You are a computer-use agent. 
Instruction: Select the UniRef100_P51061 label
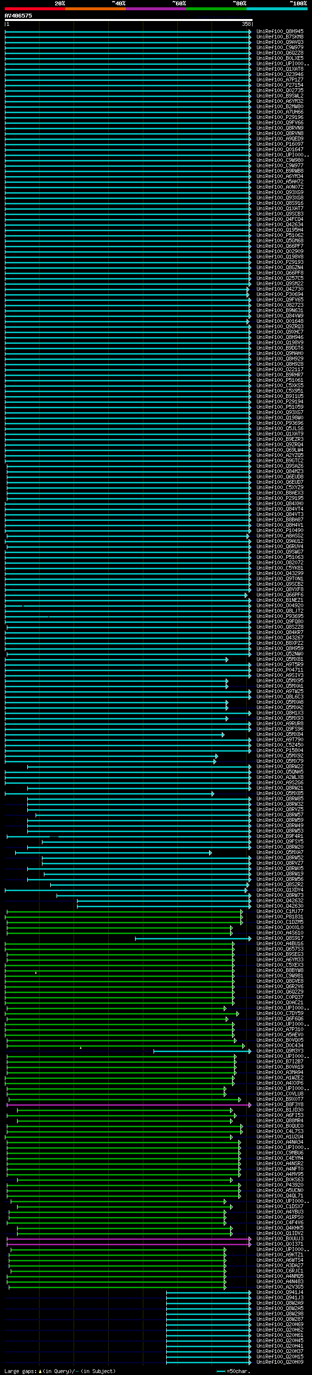[x=280, y=380]
